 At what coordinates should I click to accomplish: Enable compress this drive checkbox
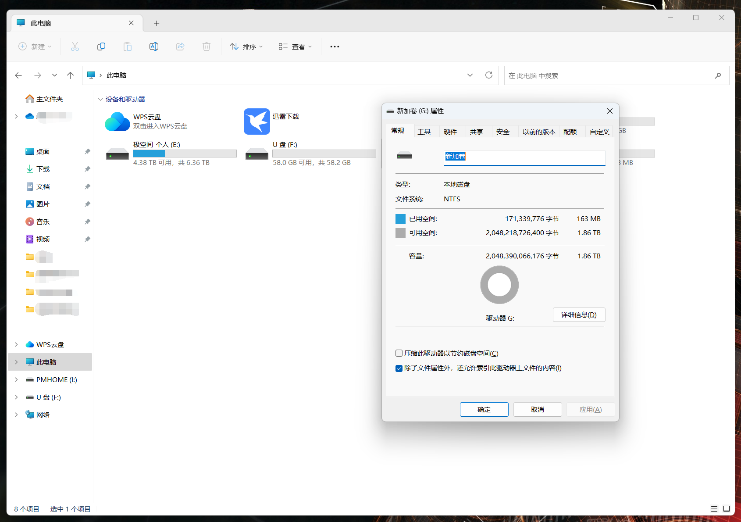(399, 353)
